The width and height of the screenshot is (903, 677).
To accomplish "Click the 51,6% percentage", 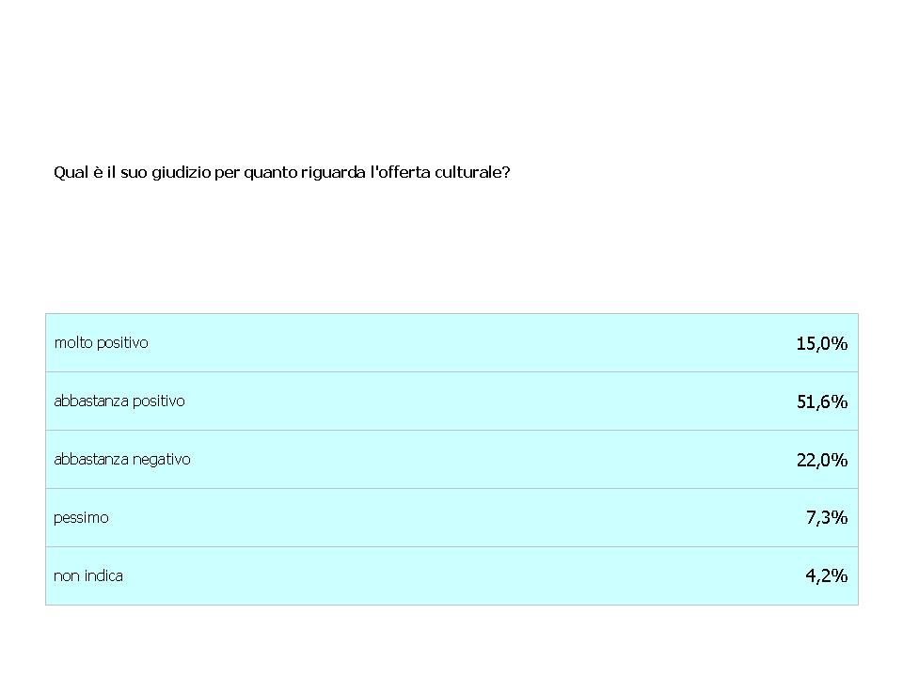I will [x=822, y=401].
